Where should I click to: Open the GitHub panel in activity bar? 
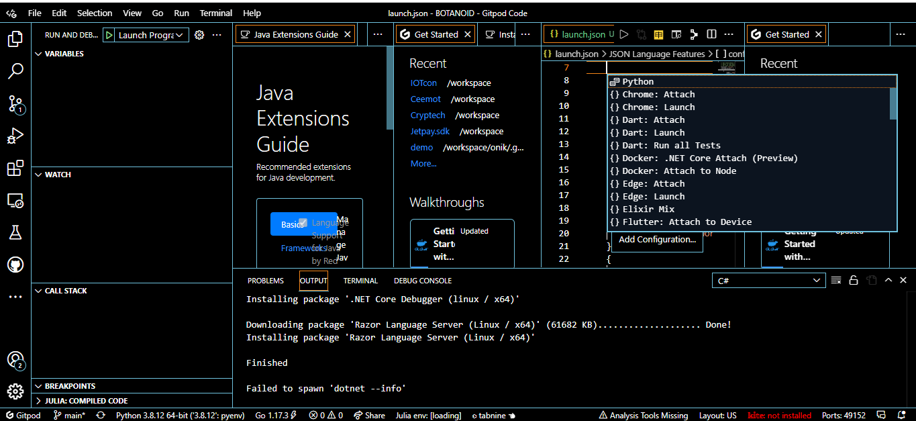click(x=15, y=265)
